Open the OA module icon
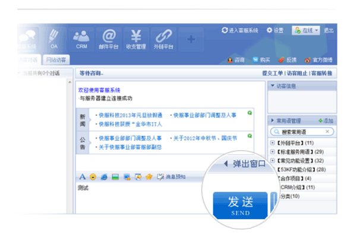 click(54, 39)
